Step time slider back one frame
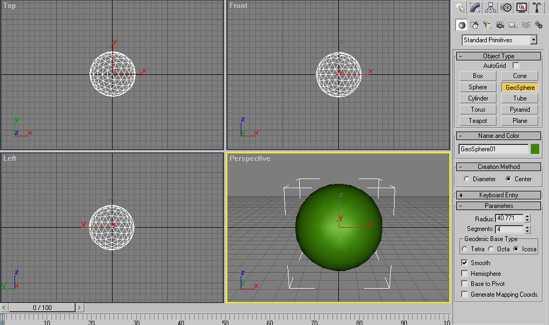 [x=4, y=307]
